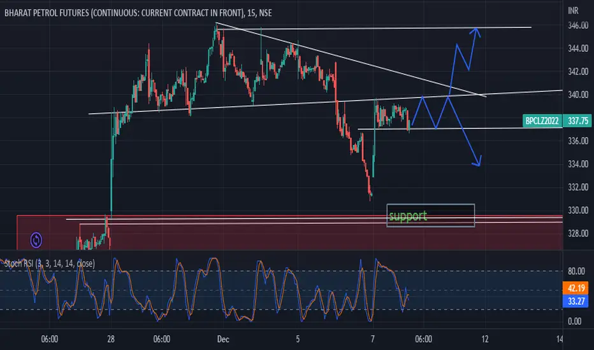
Task: Click the 328.00 price axis label
Action: 578,234
